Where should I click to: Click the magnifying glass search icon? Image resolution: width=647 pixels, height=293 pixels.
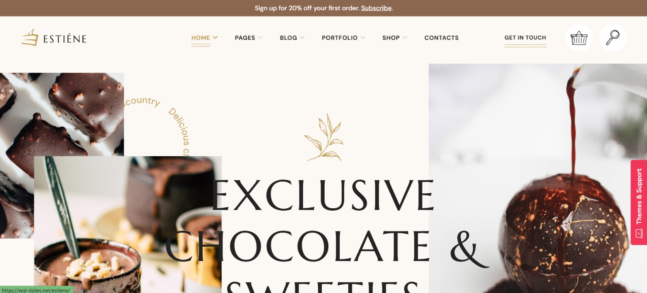click(613, 38)
